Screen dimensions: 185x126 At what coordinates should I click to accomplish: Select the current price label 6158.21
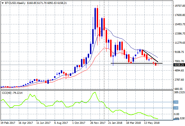tap(179, 65)
